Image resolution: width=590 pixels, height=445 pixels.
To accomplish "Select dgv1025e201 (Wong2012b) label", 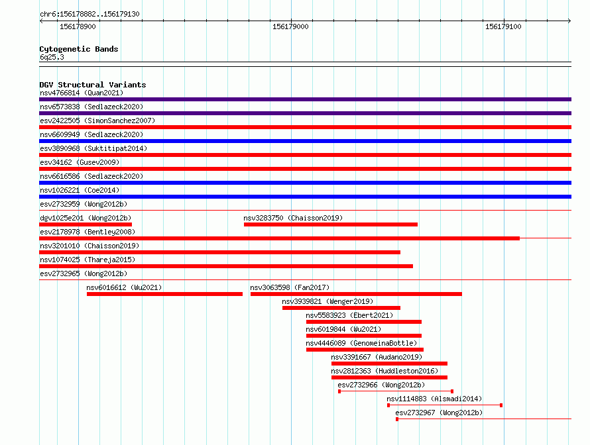I will coord(86,218).
